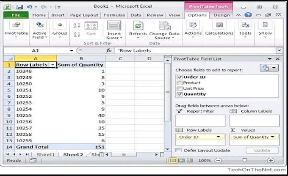
Task: Minimize the ribbon with caret icon
Action: (238, 15)
